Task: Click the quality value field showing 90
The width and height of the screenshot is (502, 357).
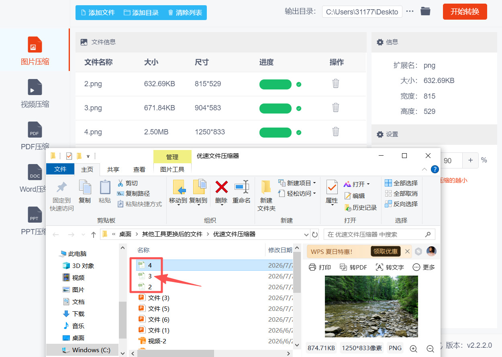Action: 451,160
